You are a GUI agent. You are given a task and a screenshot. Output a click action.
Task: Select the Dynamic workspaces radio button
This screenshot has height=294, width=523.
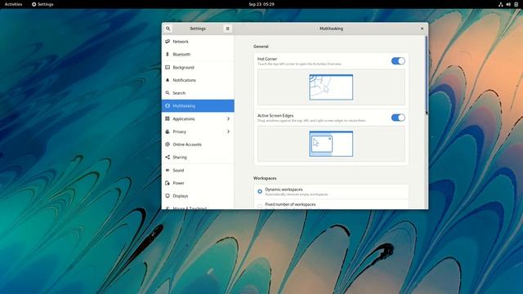(260, 191)
